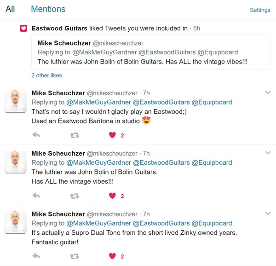Image resolution: width=276 pixels, height=266 pixels.
Task: Toggle like on John Bolin luthier tweet
Action: pyautogui.click(x=112, y=196)
